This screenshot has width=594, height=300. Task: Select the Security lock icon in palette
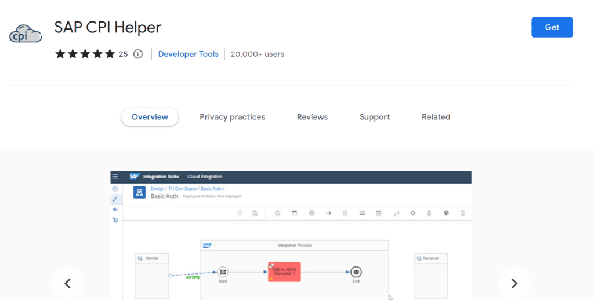click(429, 213)
